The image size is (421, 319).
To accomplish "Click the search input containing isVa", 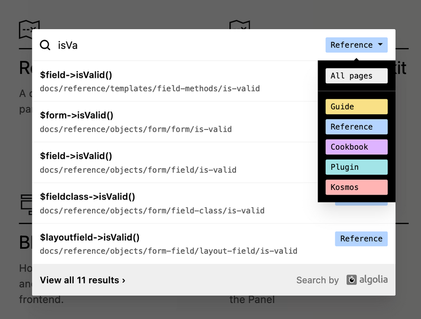I will point(182,45).
